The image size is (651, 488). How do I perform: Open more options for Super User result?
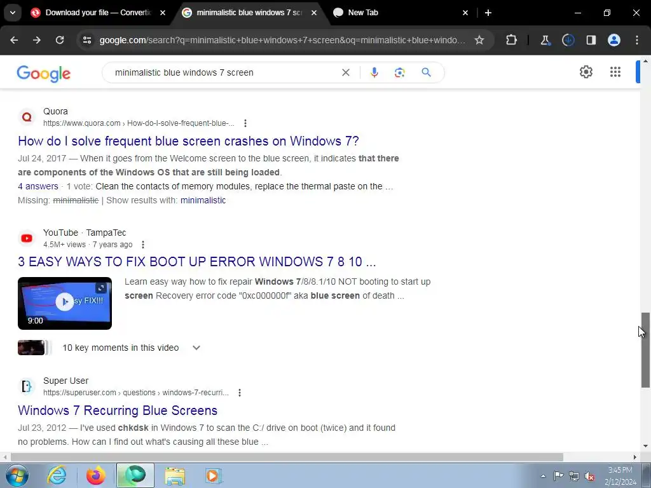(x=240, y=393)
